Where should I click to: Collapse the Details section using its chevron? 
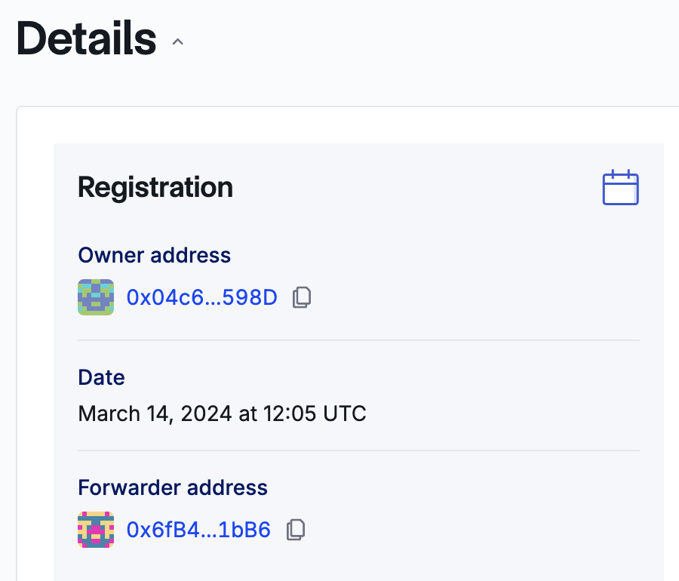[x=177, y=41]
